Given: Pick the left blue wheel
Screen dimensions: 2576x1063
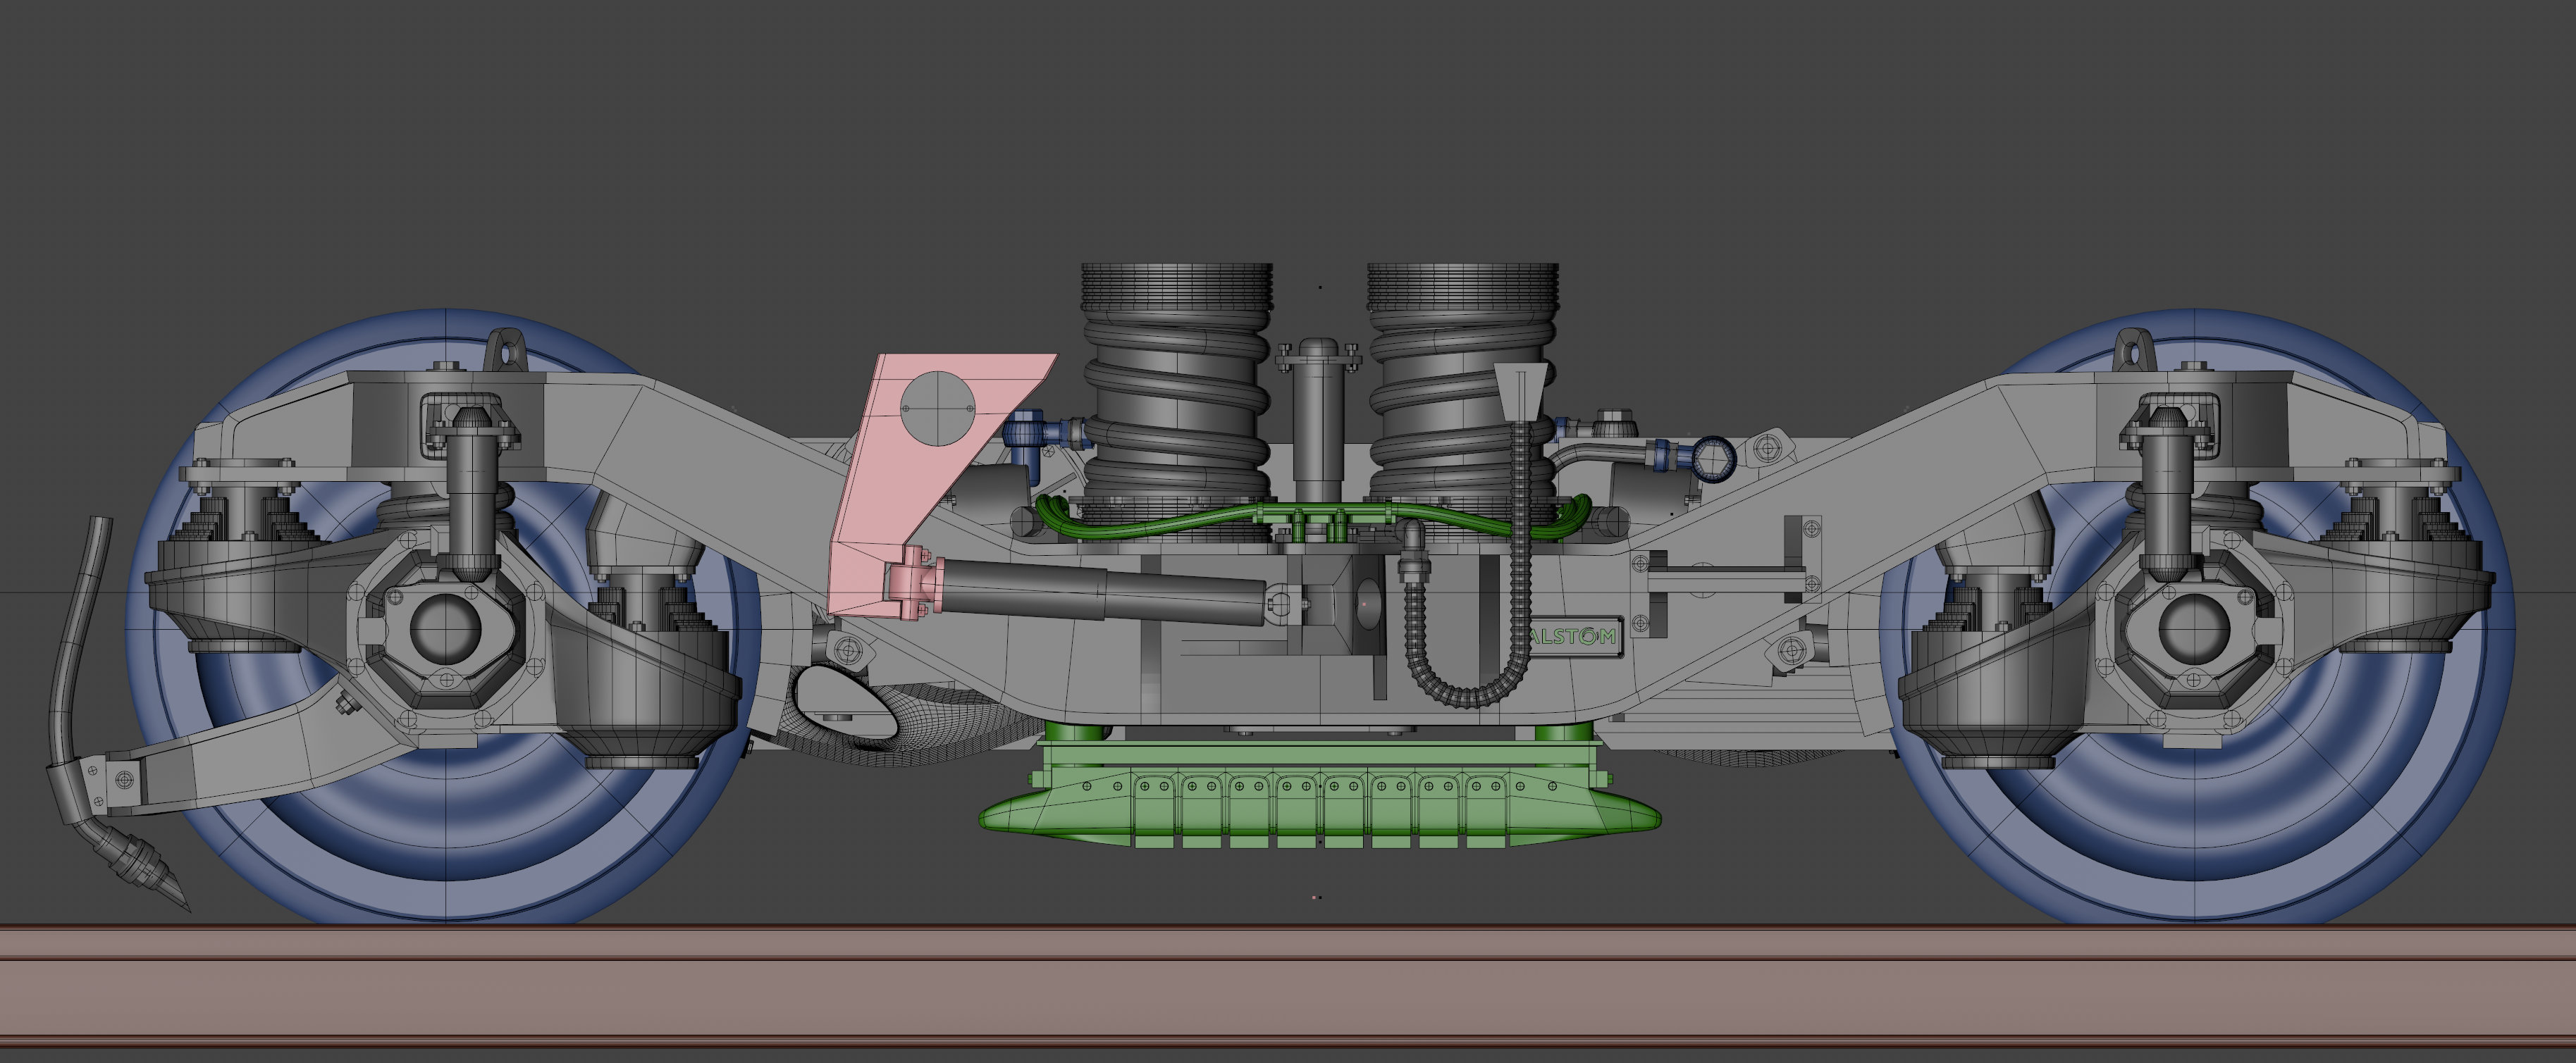Looking at the screenshot, I should 445,617.
